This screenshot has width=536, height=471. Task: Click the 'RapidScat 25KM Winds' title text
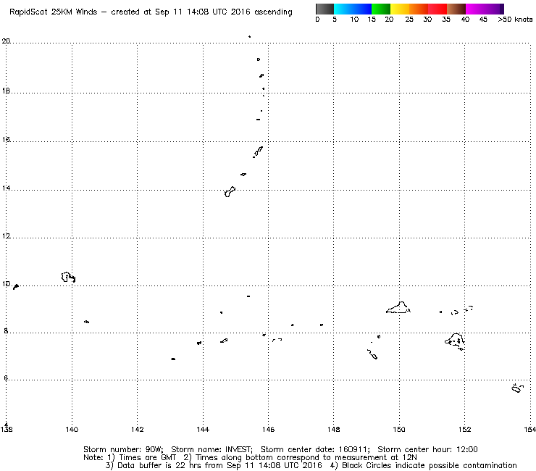[54, 12]
